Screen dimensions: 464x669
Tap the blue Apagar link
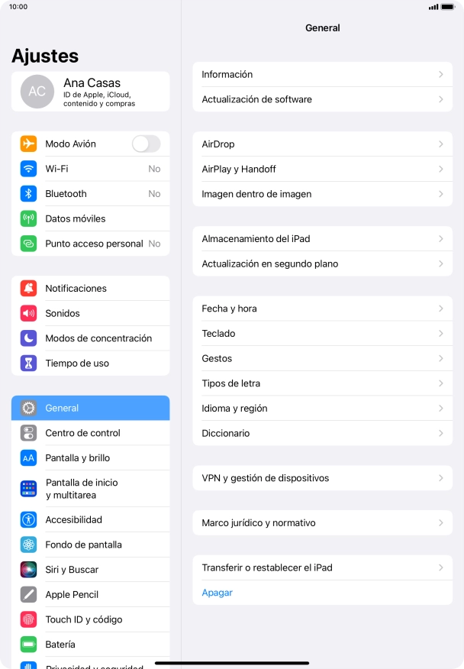[x=217, y=593]
